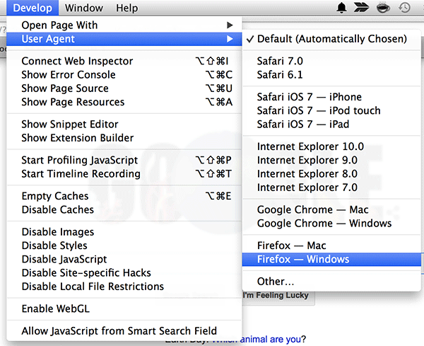This screenshot has height=346, width=424.
Task: Click the double-arrow menu bar icon
Action: pos(362,8)
